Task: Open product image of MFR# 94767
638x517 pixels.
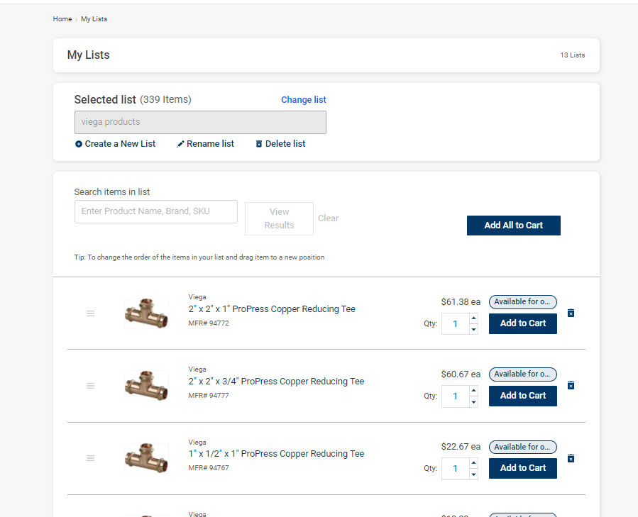Action: (146, 458)
